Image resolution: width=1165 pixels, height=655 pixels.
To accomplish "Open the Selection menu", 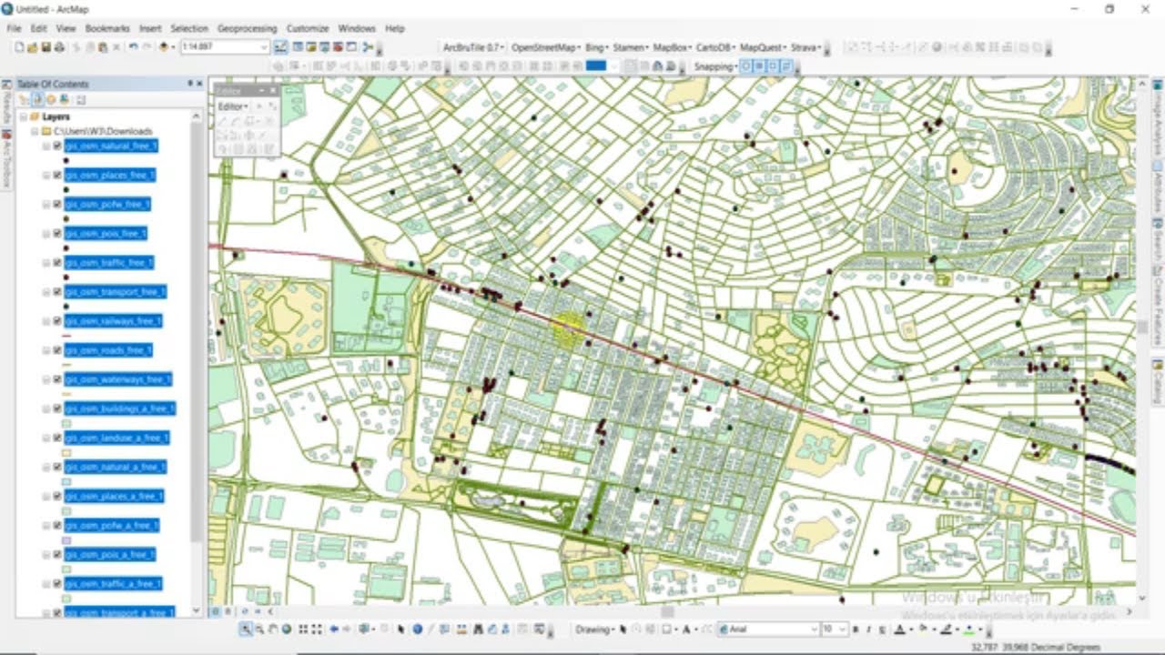I will pos(189,28).
